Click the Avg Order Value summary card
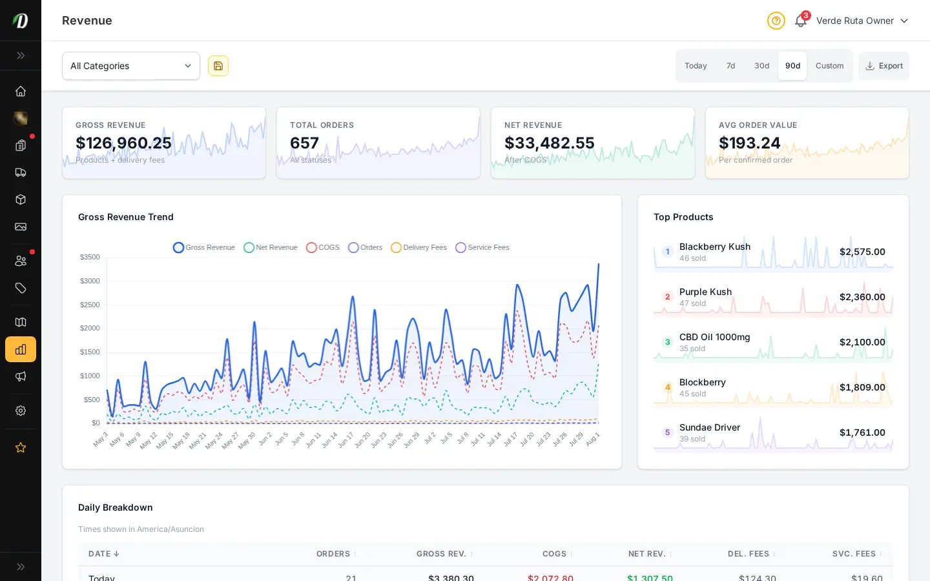930x581 pixels. (x=807, y=143)
